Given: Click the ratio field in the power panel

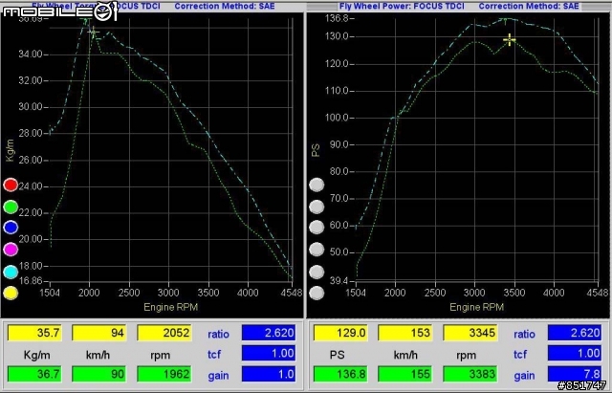Looking at the screenshot, I should [575, 333].
